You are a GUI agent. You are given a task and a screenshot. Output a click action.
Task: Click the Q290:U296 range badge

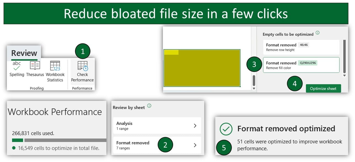308,63
